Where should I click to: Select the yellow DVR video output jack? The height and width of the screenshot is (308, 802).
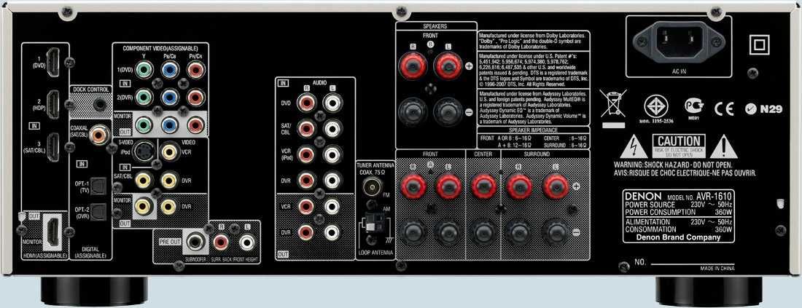[169, 206]
